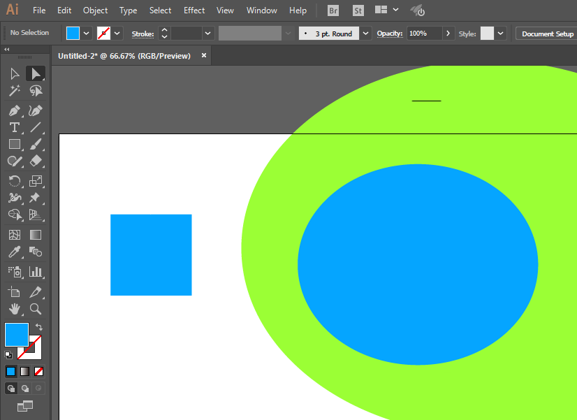Select the Curvature tool
577x420 pixels.
[36, 110]
